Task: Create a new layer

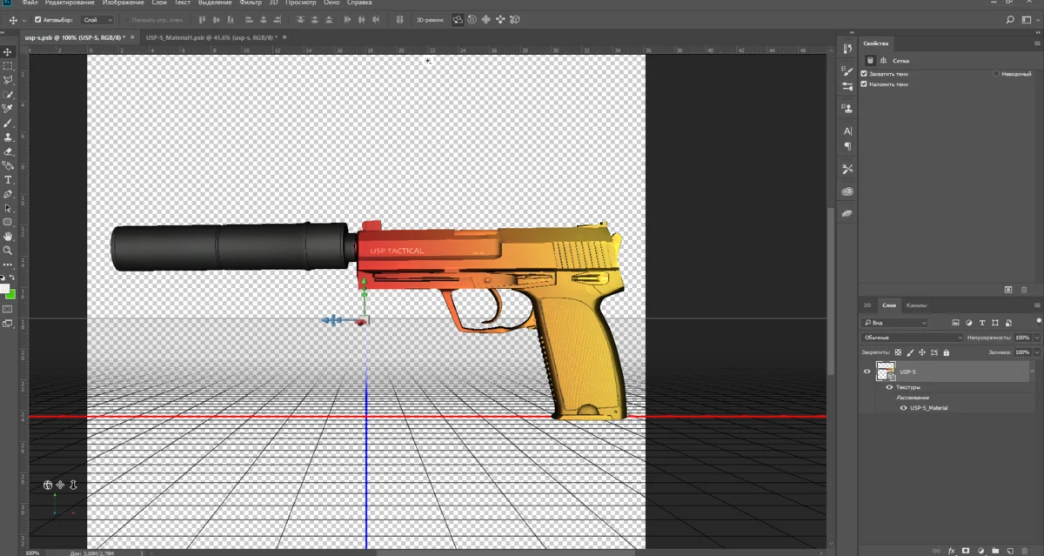Action: (1009, 551)
